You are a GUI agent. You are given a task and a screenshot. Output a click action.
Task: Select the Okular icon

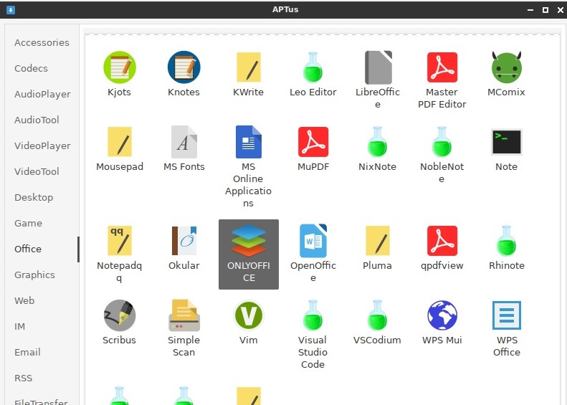(184, 240)
